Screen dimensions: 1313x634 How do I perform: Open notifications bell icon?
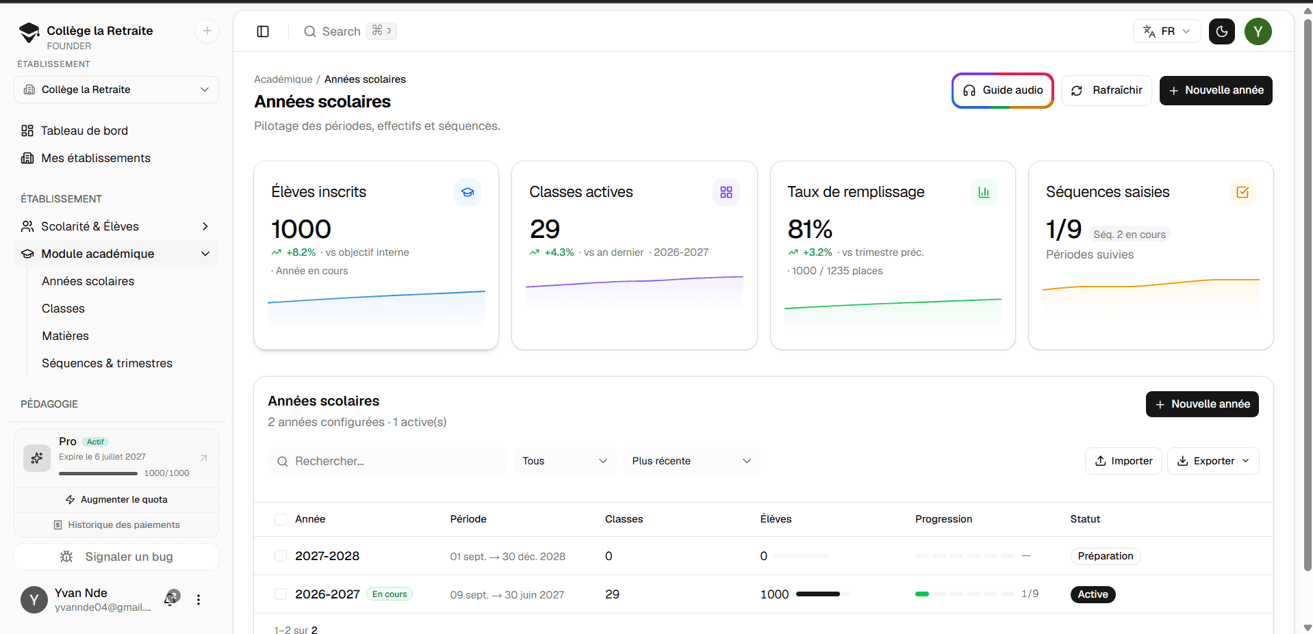click(171, 599)
